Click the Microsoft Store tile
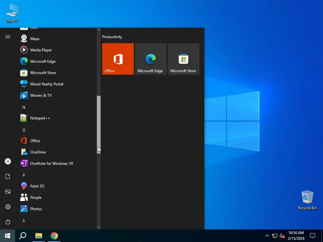The width and height of the screenshot is (323, 242). point(184,59)
